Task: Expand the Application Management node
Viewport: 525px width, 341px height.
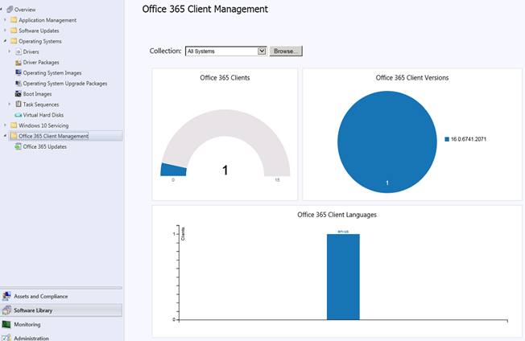Action: 5,20
